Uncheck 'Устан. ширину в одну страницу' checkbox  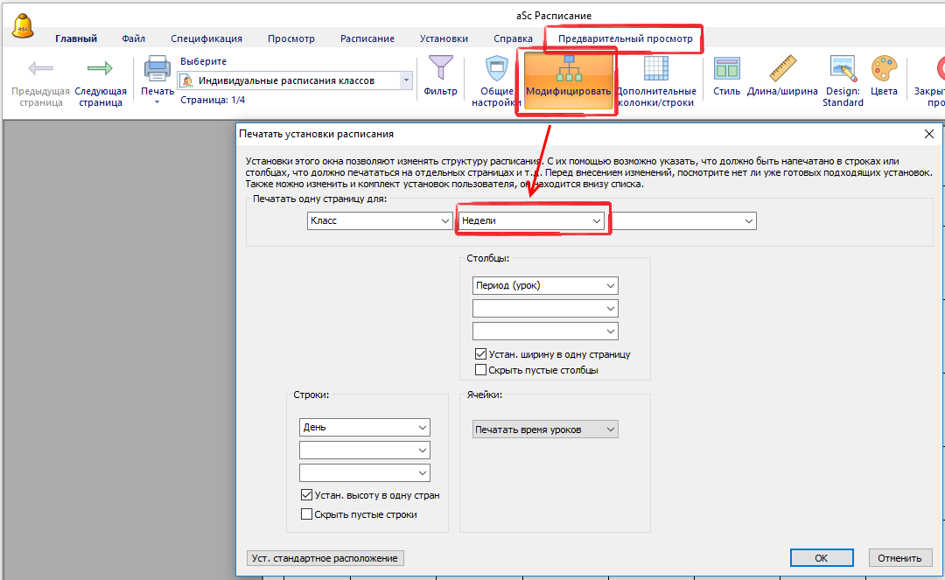point(480,354)
